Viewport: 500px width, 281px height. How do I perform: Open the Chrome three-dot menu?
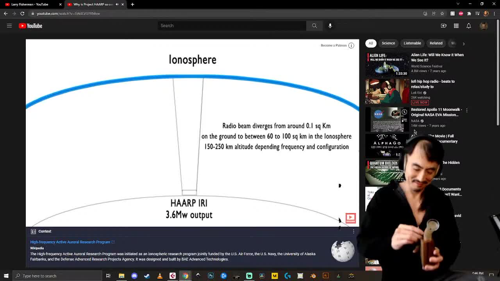[494, 13]
